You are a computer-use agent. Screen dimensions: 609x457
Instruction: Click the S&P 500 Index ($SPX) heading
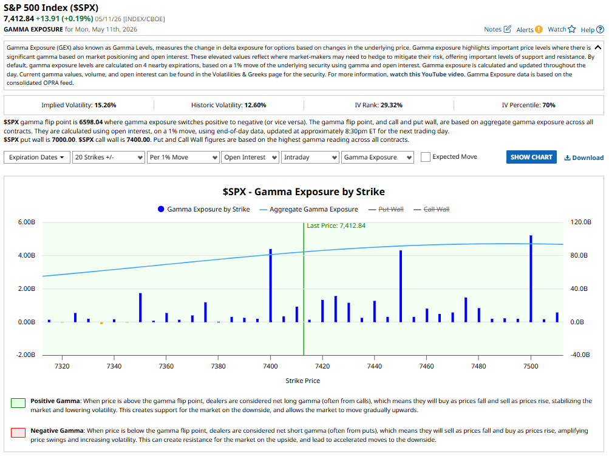tap(51, 8)
